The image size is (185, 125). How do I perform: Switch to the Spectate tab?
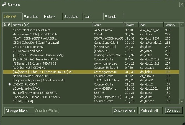pyautogui.click(x=73, y=16)
